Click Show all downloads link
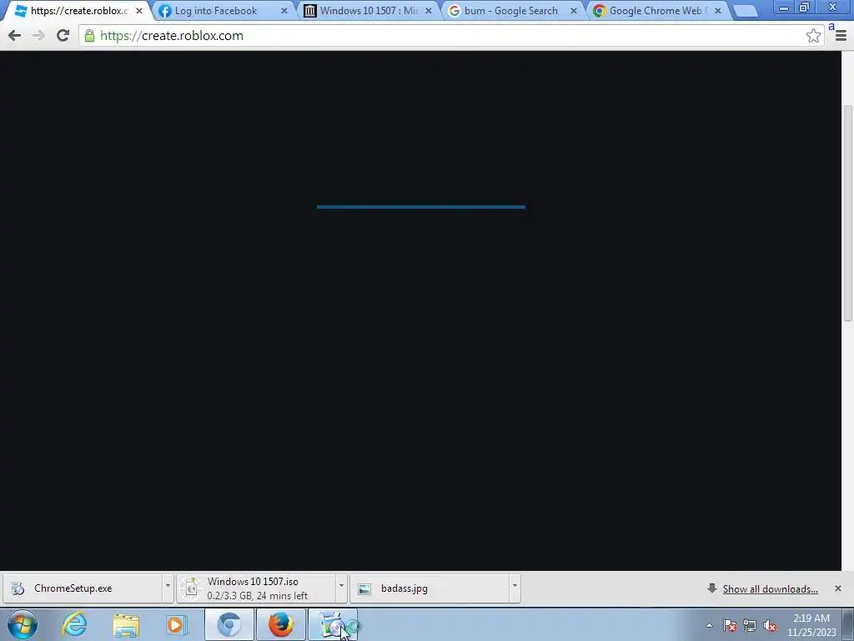The image size is (854, 641). (770, 588)
